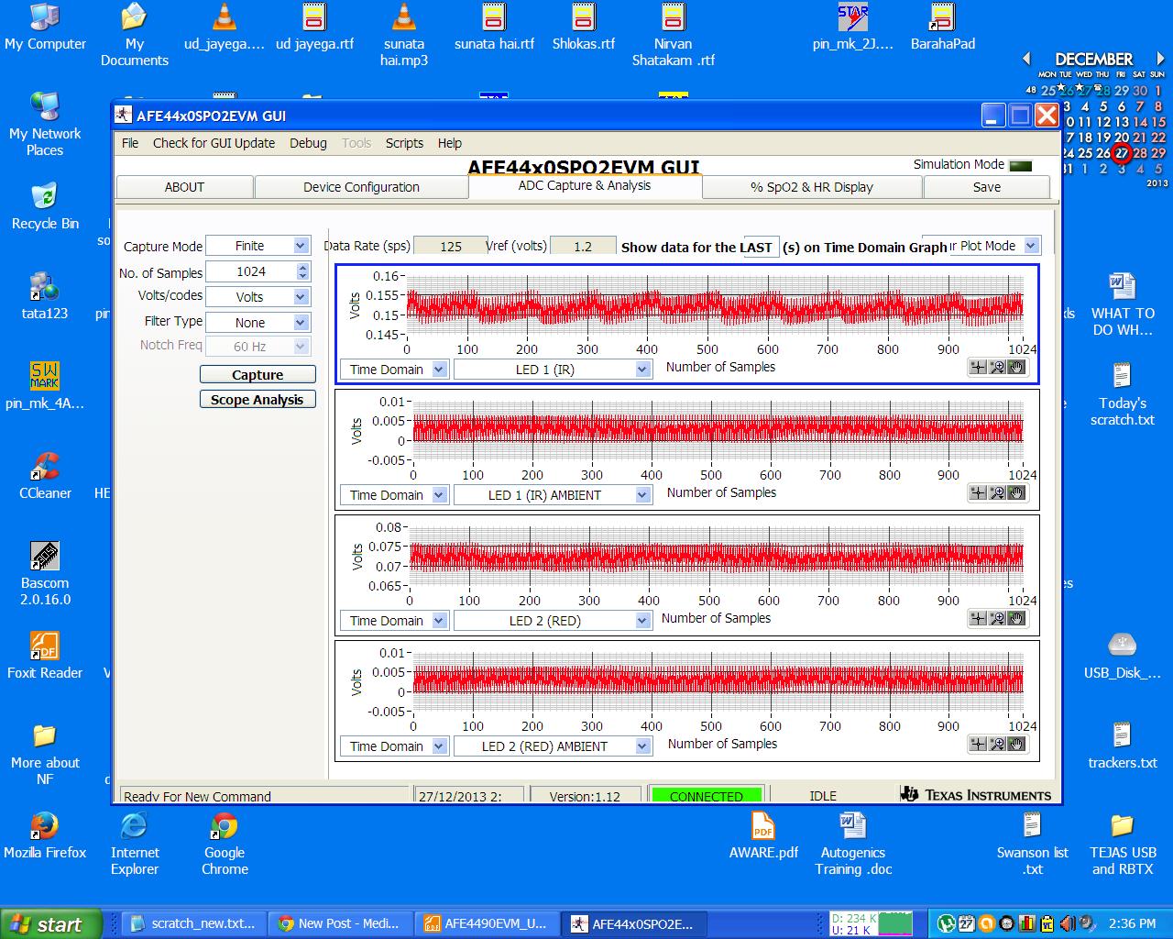Click Show data for LAST seconds field
The image size is (1173, 939).
pos(760,247)
